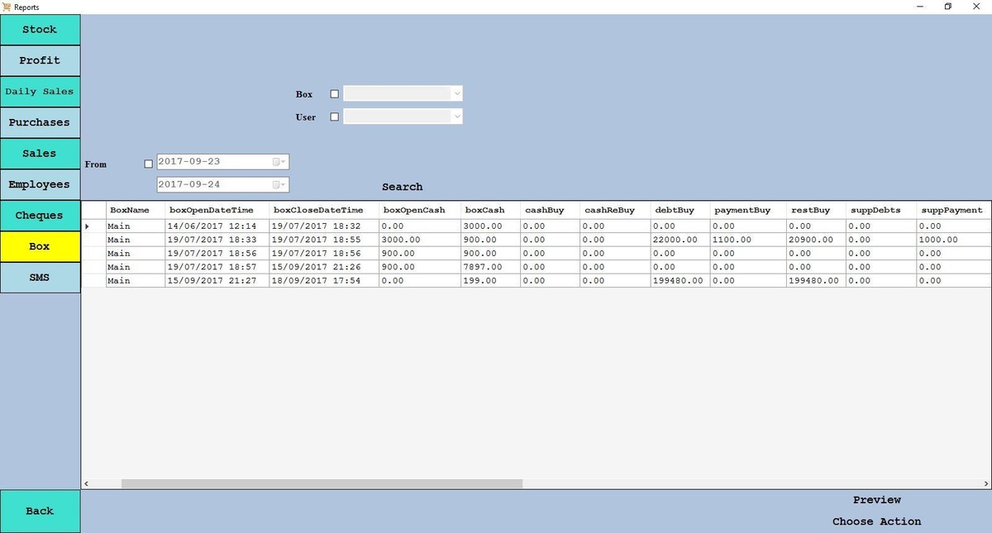
Task: Expand the Box combo box
Action: point(457,94)
